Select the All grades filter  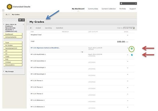(31, 28)
